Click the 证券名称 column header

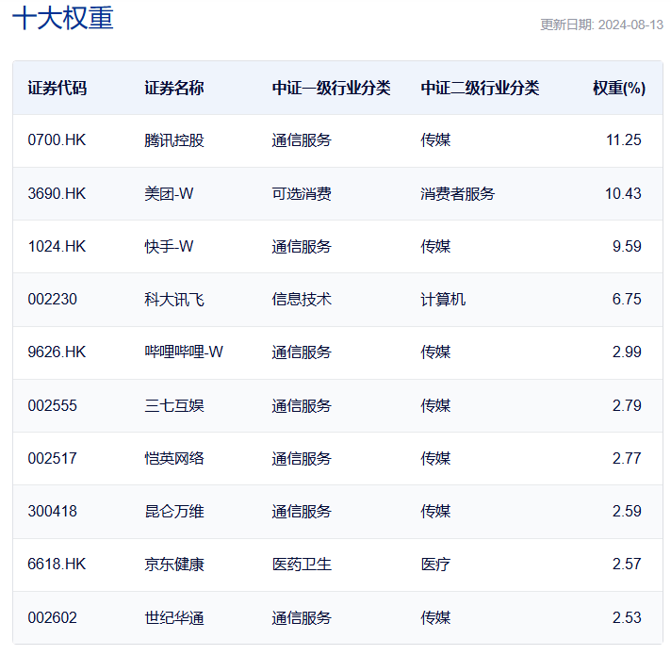pyautogui.click(x=174, y=89)
